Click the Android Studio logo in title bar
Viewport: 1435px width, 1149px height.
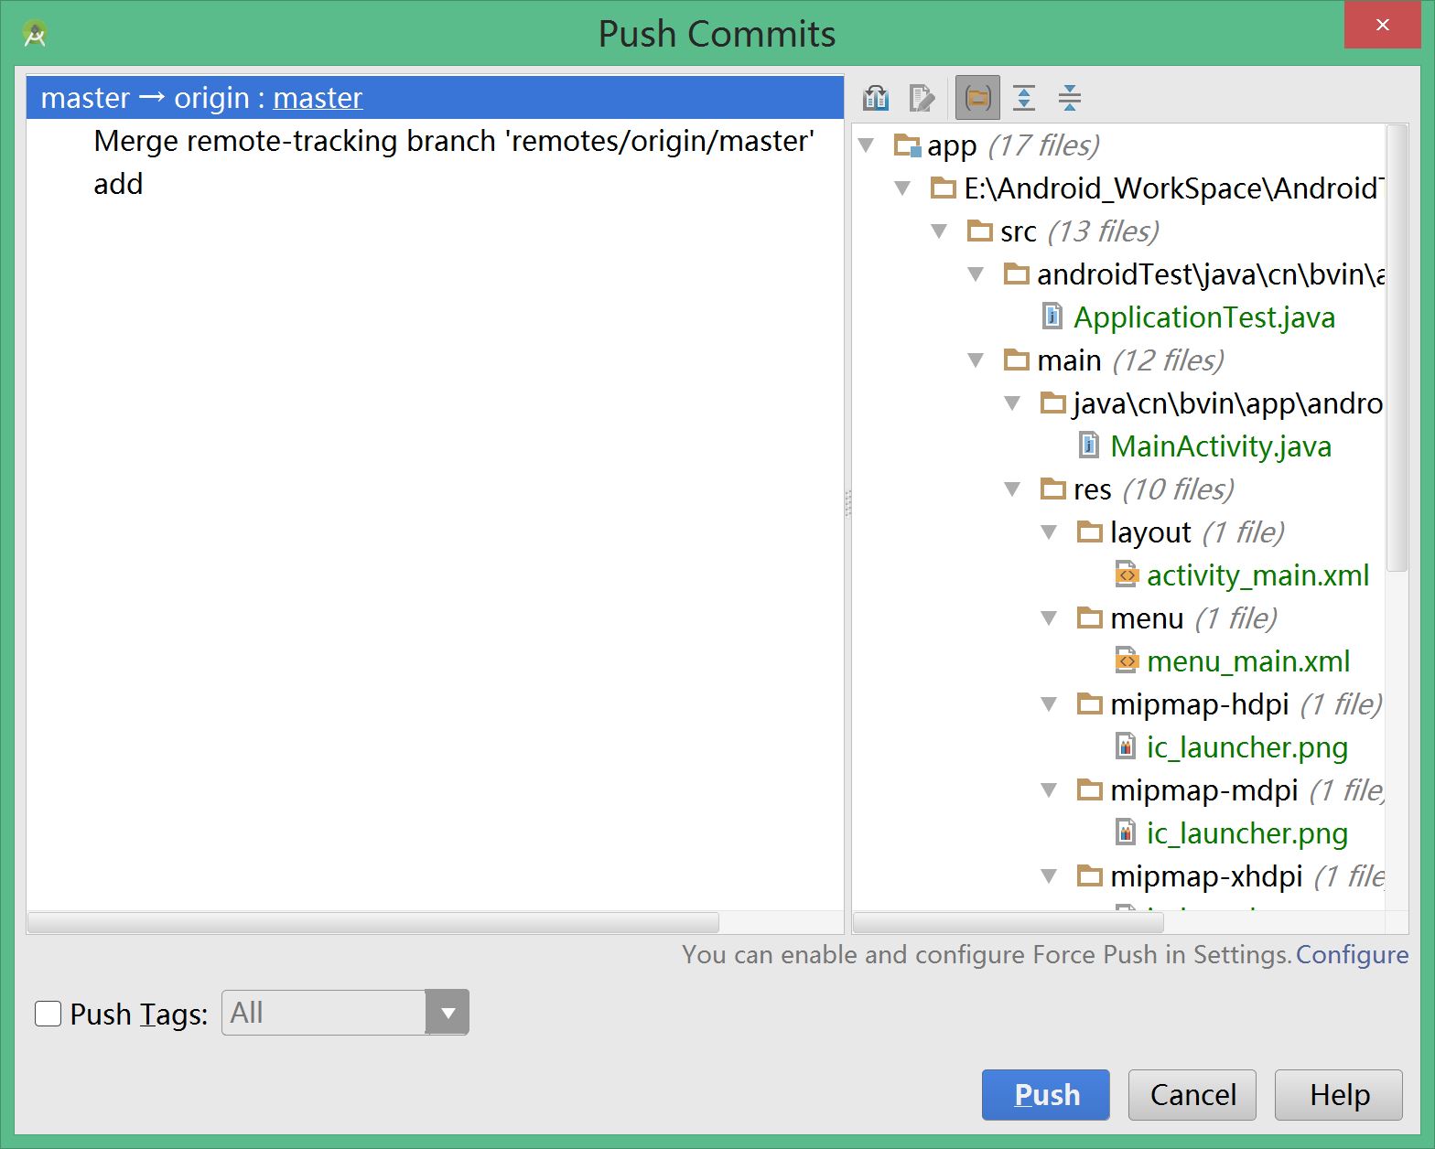point(35,34)
